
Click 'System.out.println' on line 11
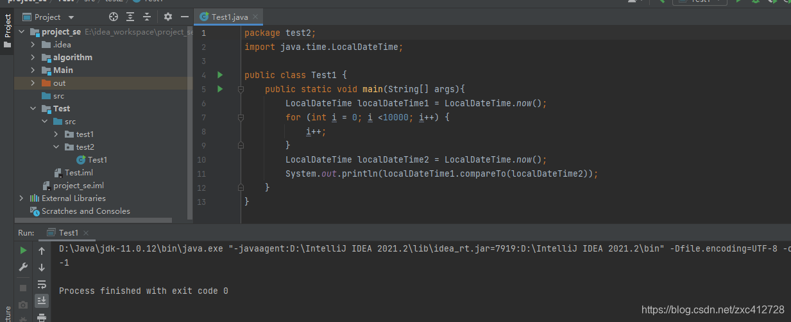point(332,173)
